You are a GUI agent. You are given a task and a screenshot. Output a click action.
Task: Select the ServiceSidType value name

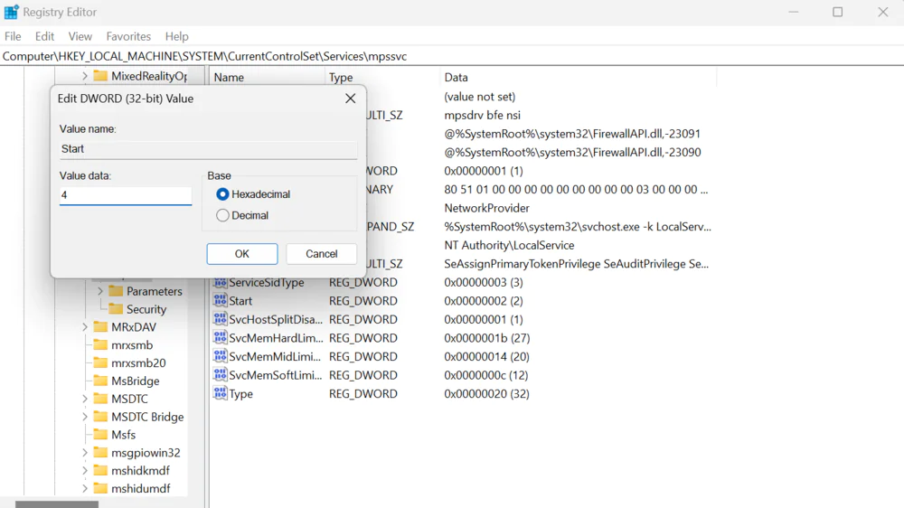[x=267, y=283]
